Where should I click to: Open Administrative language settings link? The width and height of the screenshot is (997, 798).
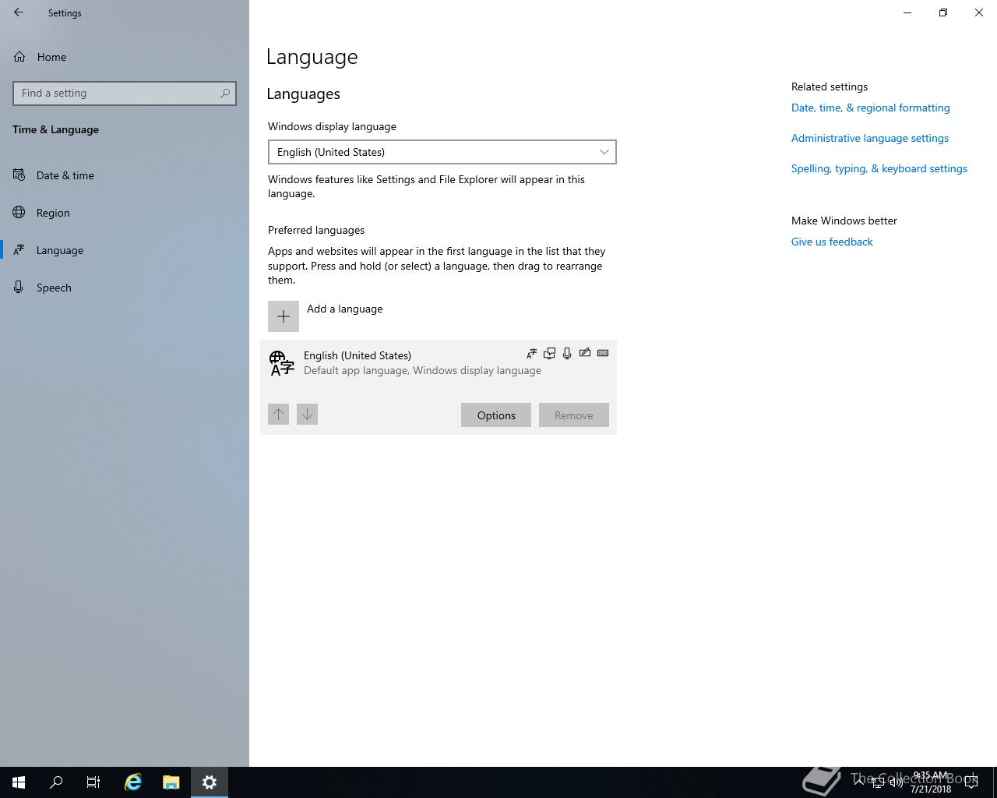(870, 138)
